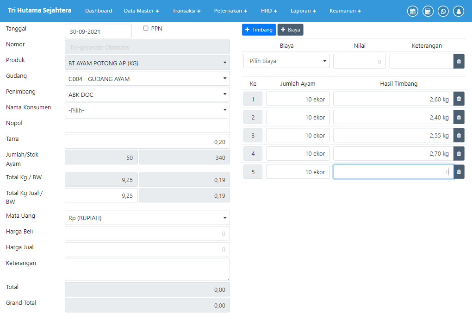Click the Keterangan input in Biaya row
472x315 pixels.
422,61
